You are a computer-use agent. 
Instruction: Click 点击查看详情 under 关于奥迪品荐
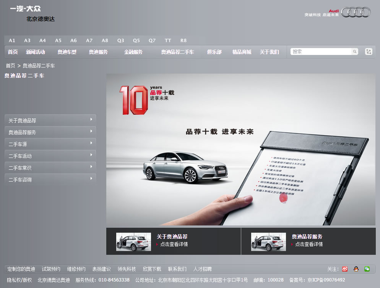coord(174,244)
